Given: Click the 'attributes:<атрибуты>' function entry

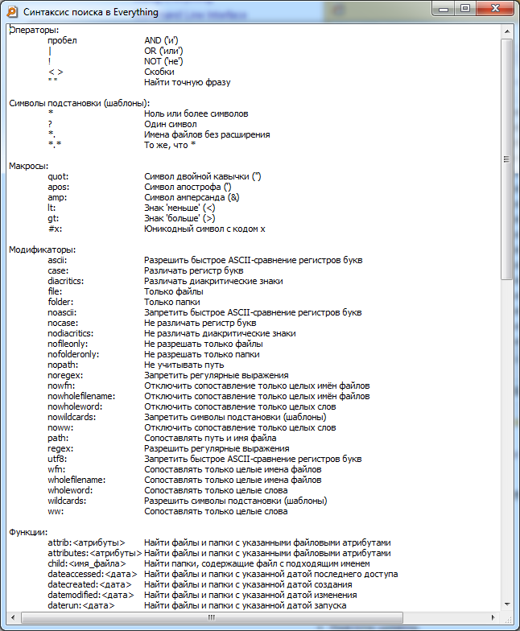Looking at the screenshot, I should [x=95, y=554].
